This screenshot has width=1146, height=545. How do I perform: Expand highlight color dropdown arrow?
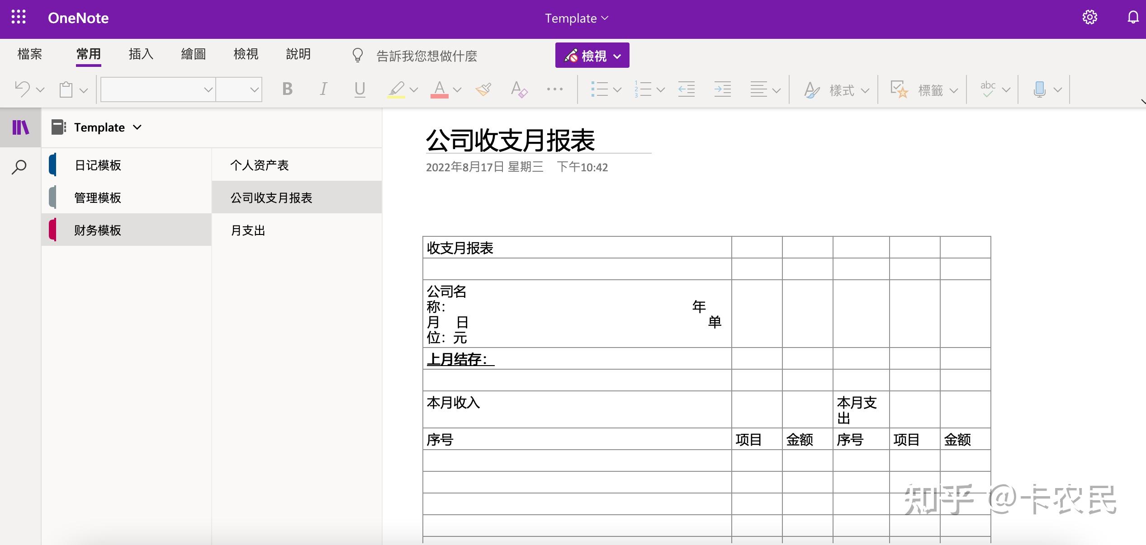click(414, 90)
